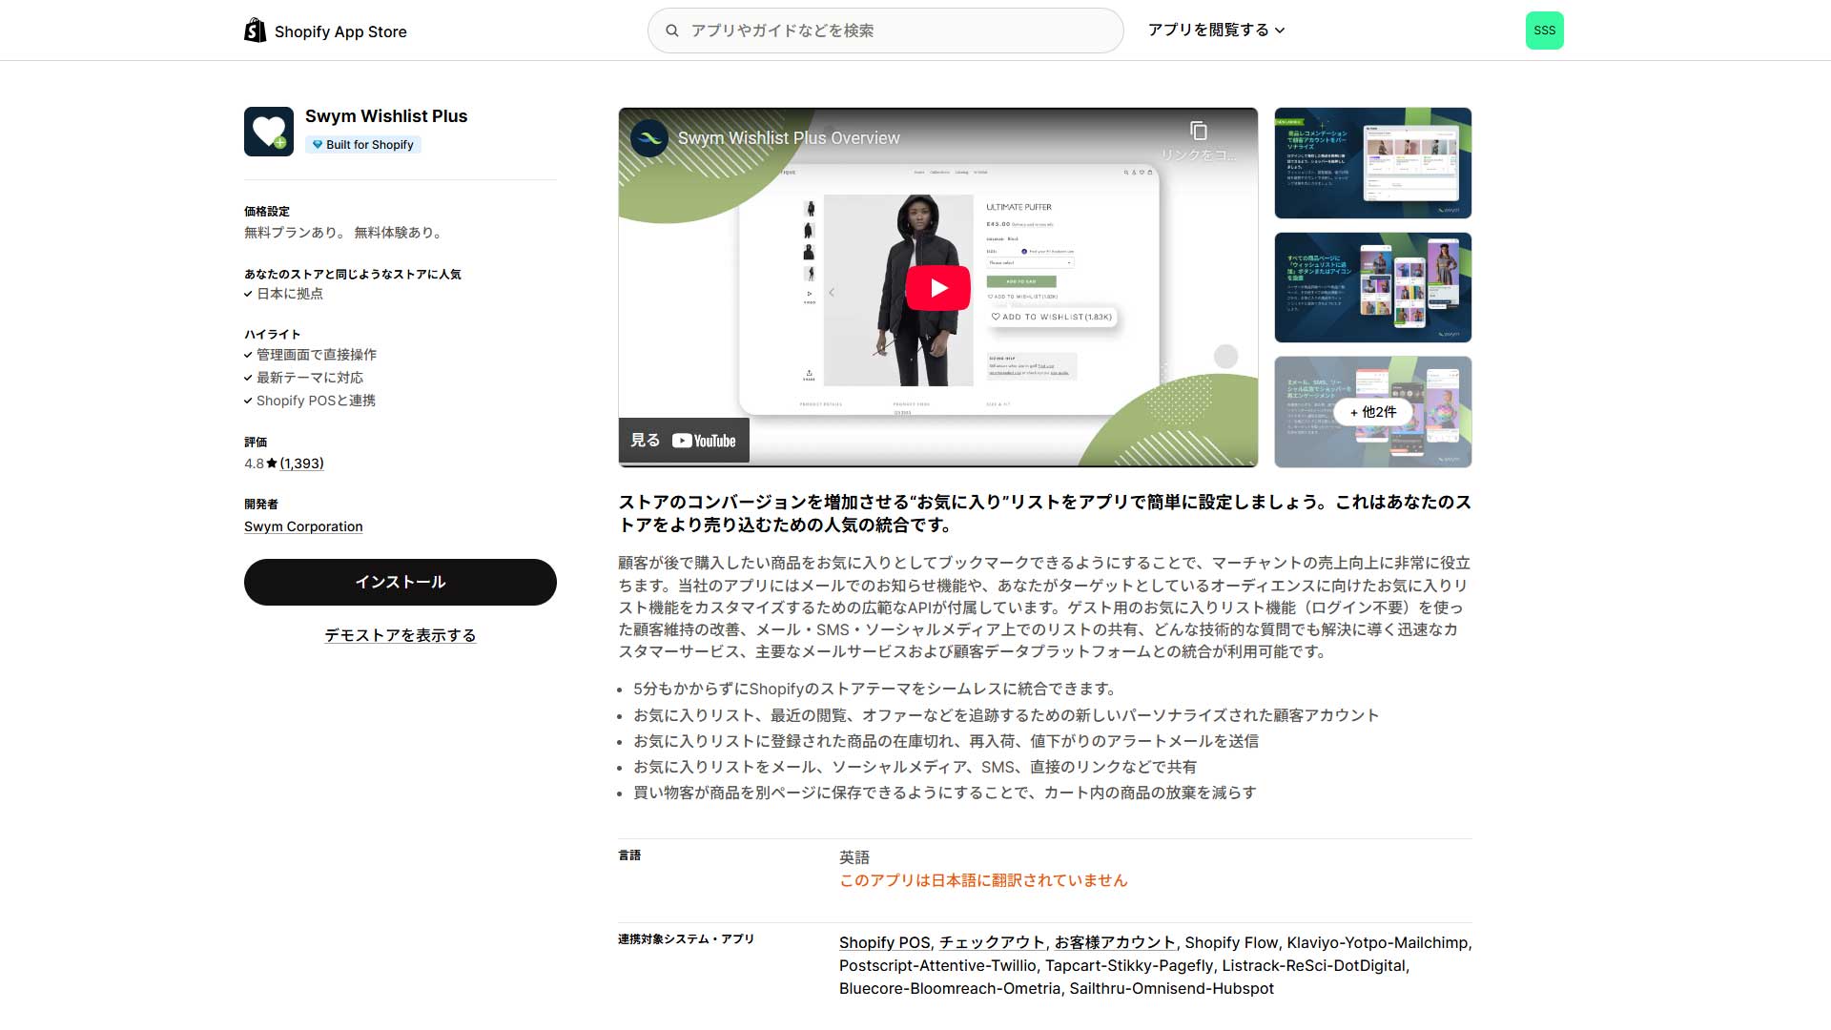The image size is (1831, 1030).
Task: Click the copy link icon on video
Action: pyautogui.click(x=1199, y=131)
